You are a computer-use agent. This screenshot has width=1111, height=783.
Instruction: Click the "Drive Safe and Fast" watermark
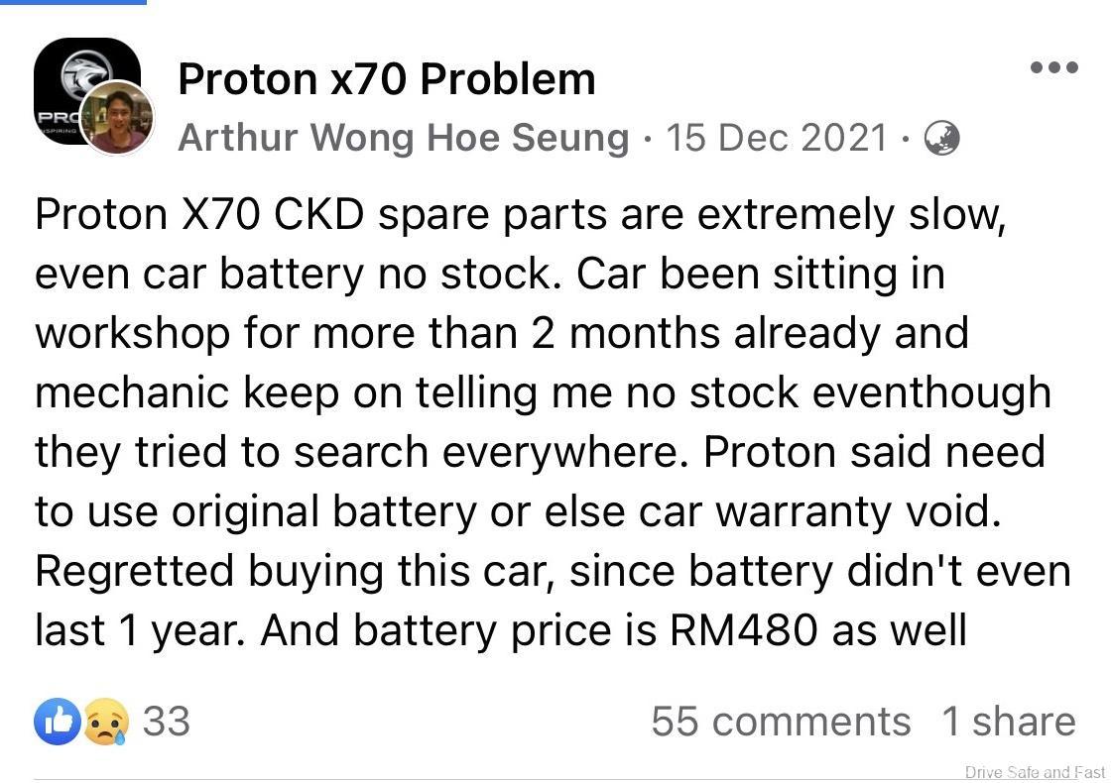[x=1034, y=772]
